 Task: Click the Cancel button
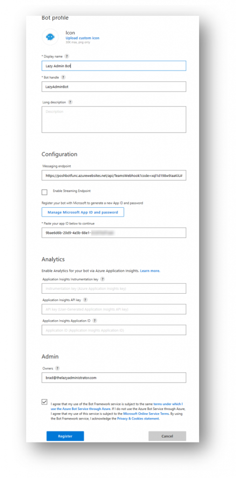(167, 436)
